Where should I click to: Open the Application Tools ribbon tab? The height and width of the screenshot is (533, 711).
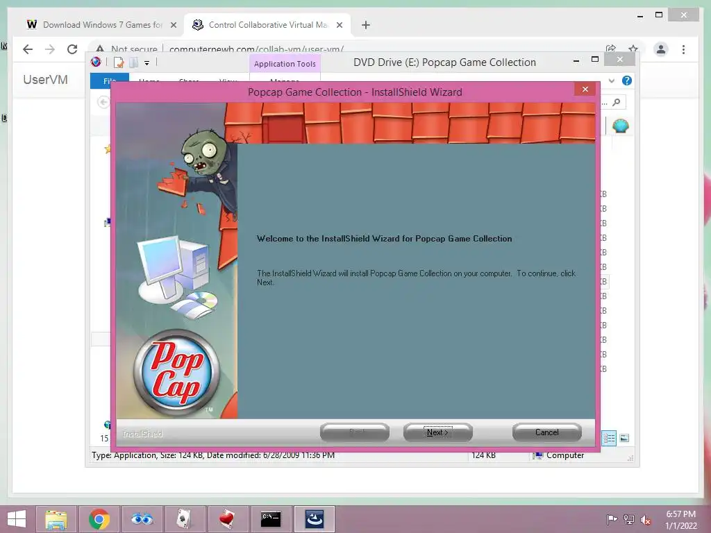(x=285, y=64)
